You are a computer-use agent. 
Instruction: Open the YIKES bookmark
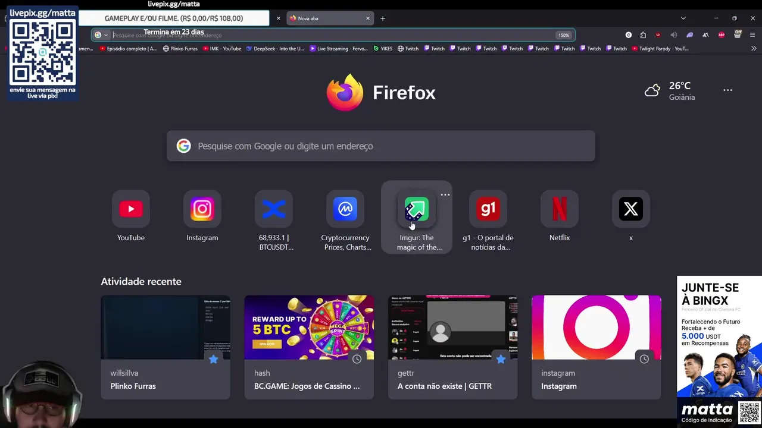click(x=383, y=49)
